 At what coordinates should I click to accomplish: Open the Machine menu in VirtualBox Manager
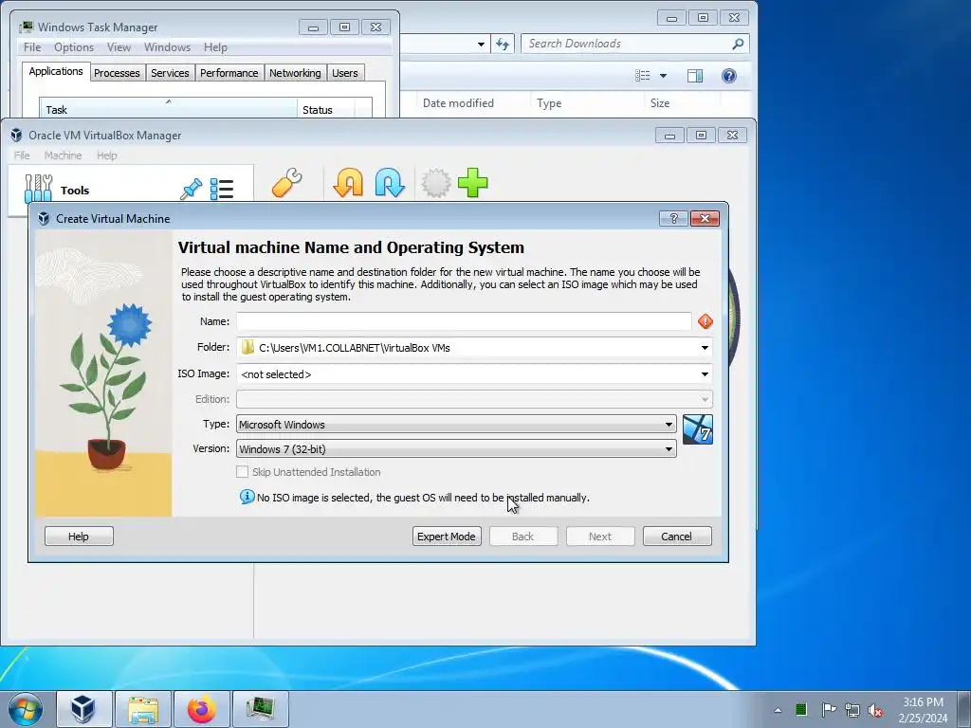64,155
